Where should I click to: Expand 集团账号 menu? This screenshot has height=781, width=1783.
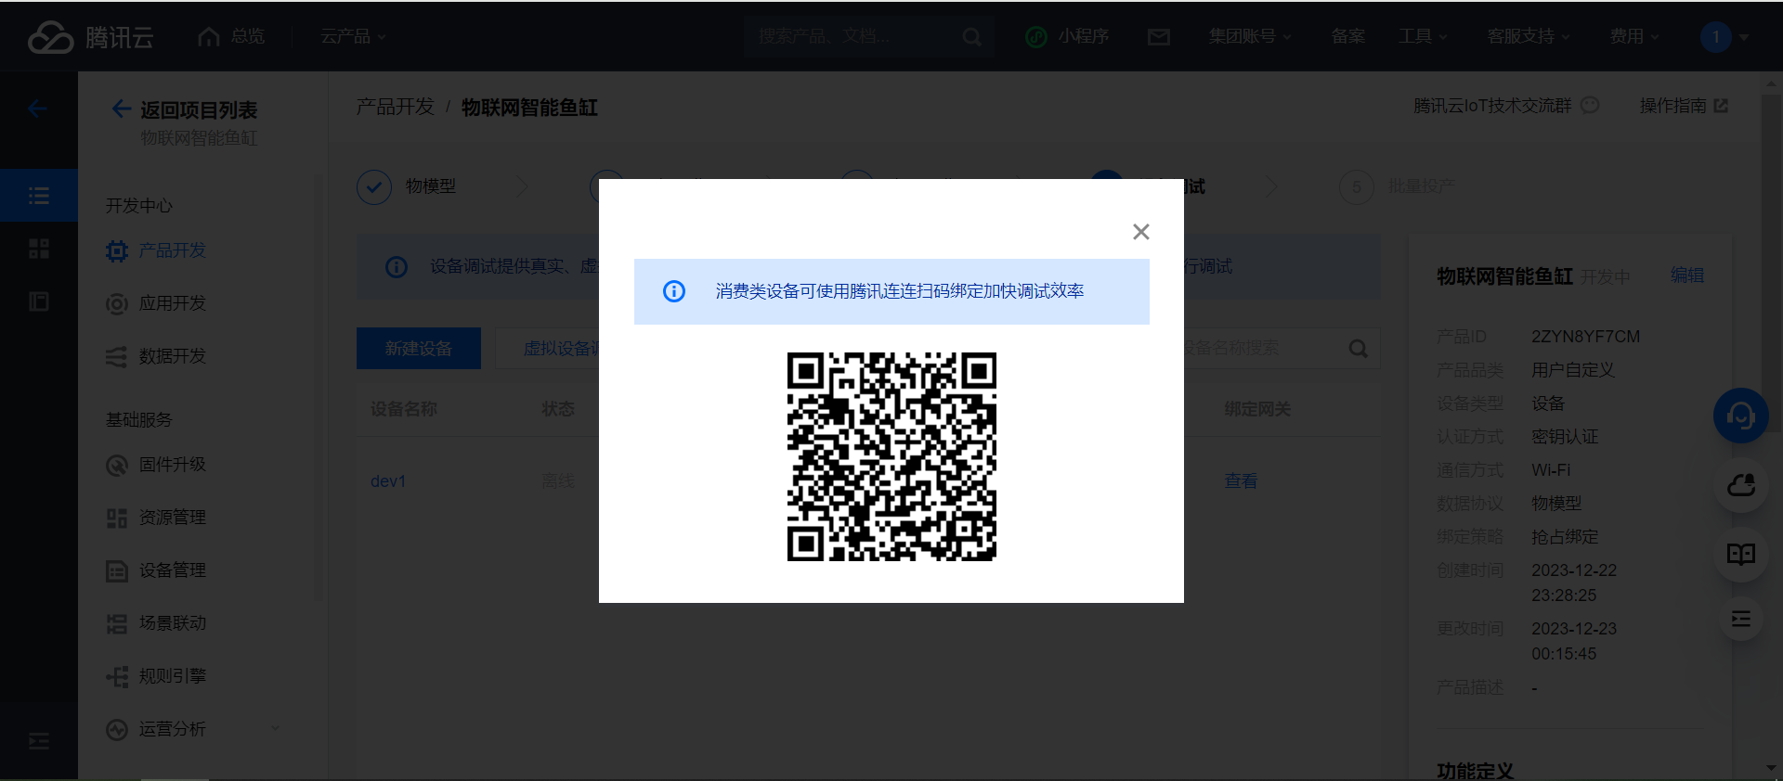coord(1250,36)
